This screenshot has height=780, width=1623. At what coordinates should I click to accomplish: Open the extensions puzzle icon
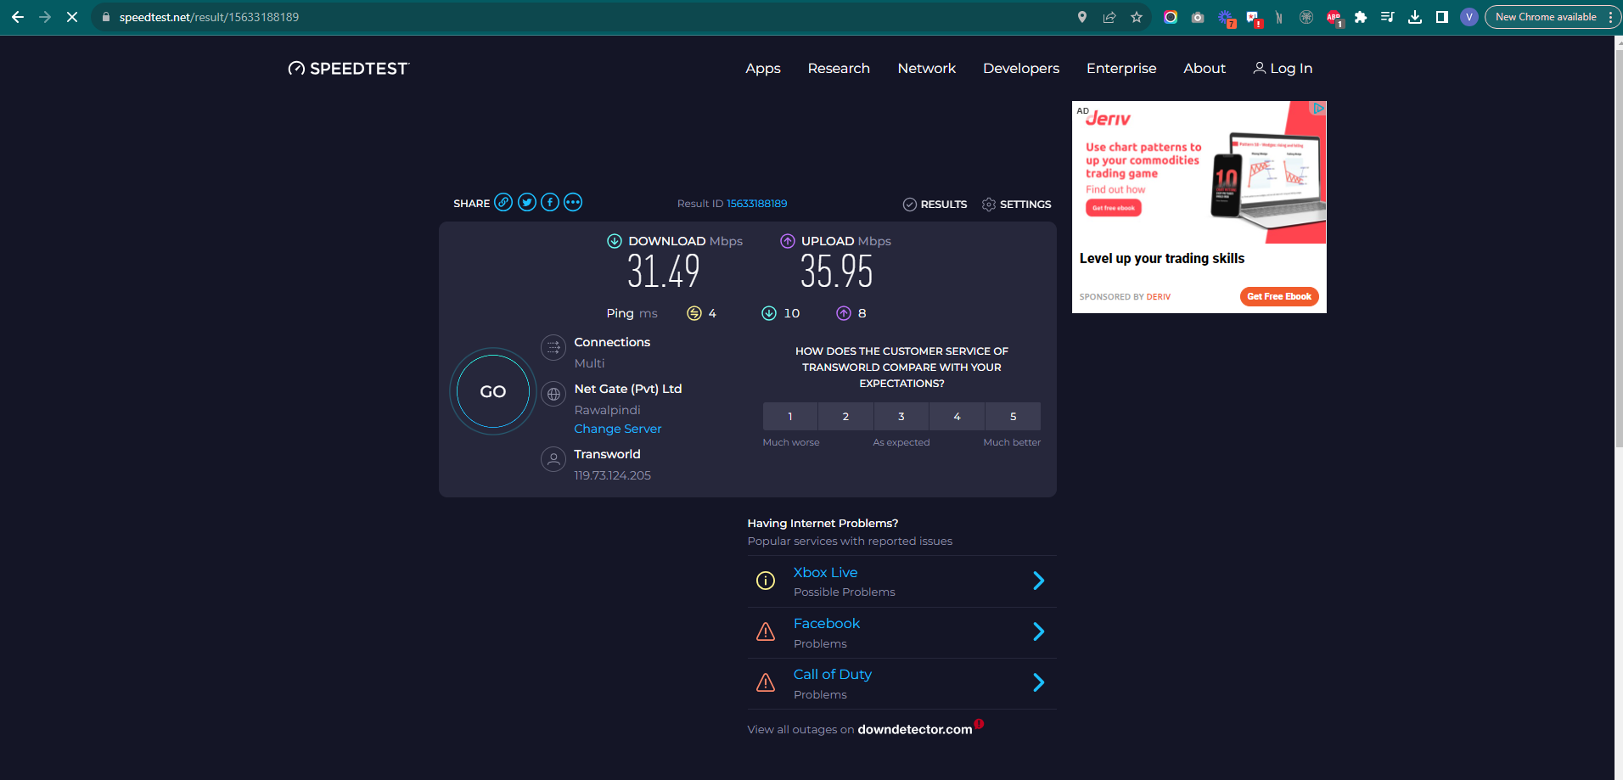[x=1361, y=17]
